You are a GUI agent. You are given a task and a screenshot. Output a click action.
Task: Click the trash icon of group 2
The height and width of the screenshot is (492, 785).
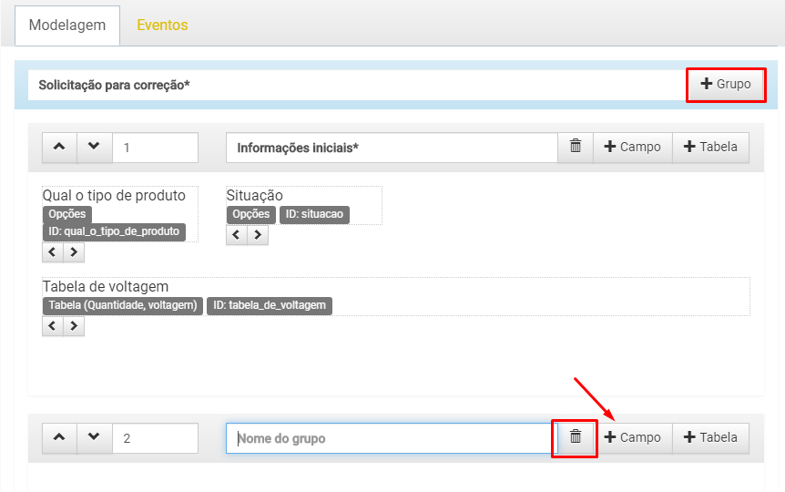[x=576, y=438]
